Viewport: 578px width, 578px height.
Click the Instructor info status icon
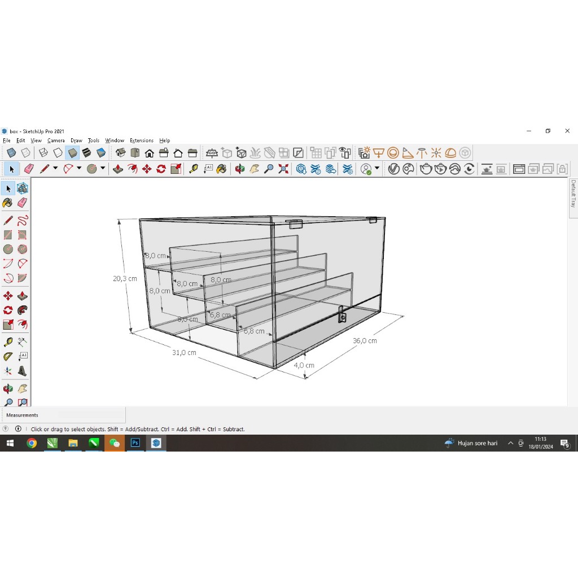[x=18, y=429]
